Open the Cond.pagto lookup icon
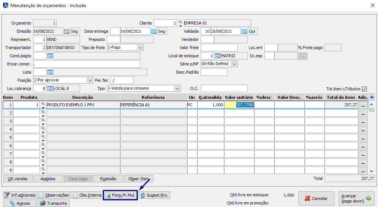Viewport: 378px width, 207px height. coord(50,56)
